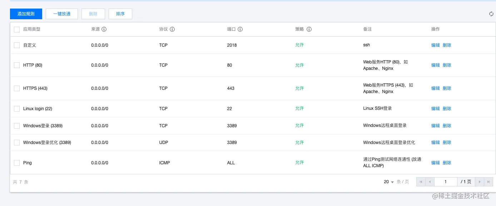496x206 pixels.
Task: Show info tooltip next to 端口 header
Action: (240, 29)
